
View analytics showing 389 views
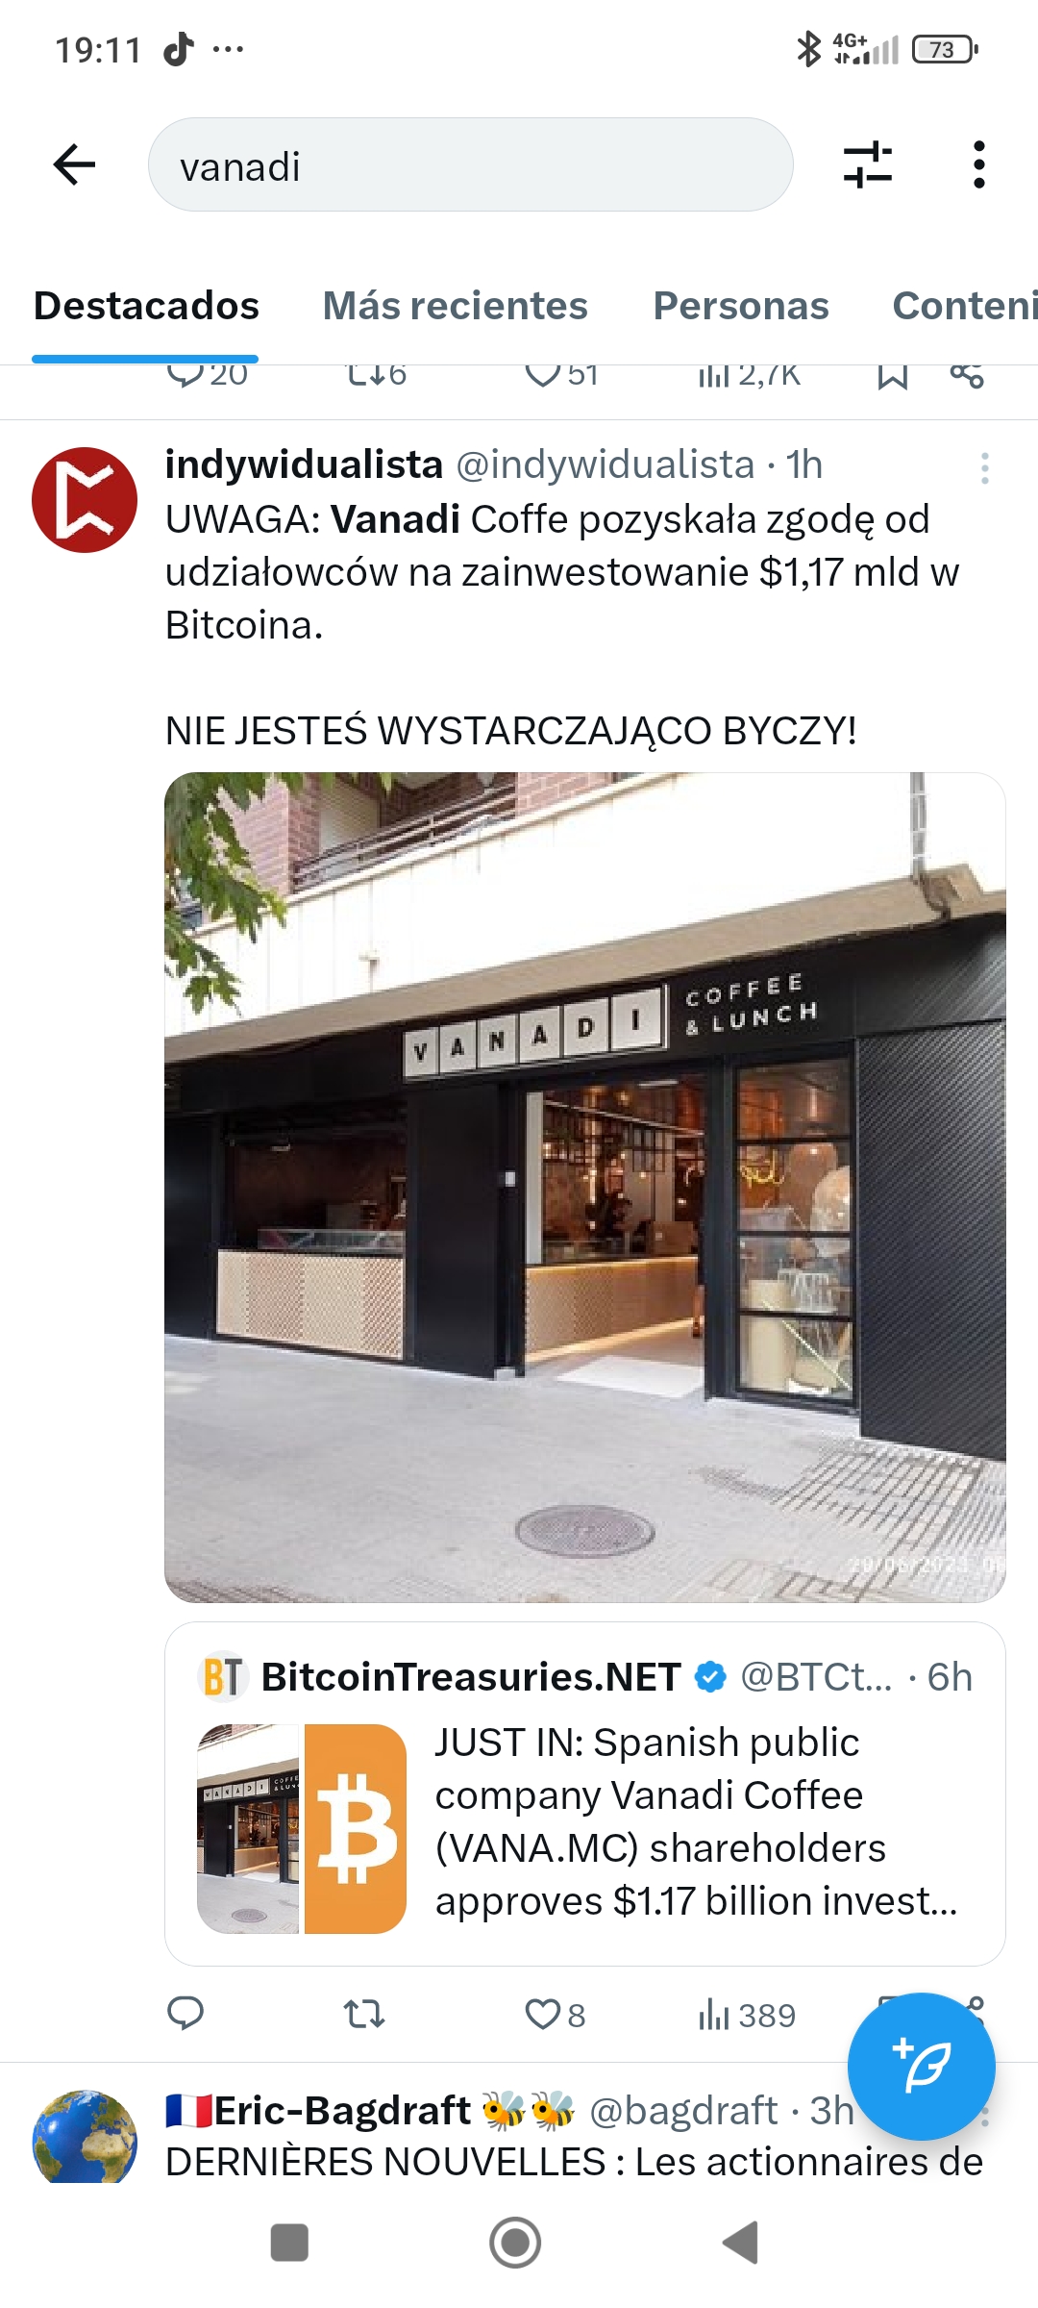[747, 2014]
